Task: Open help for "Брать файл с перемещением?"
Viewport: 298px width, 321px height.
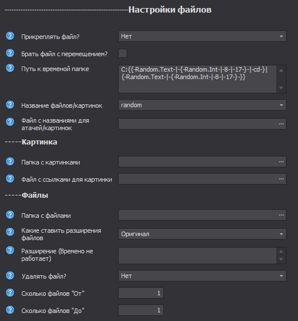Action: pos(10,53)
